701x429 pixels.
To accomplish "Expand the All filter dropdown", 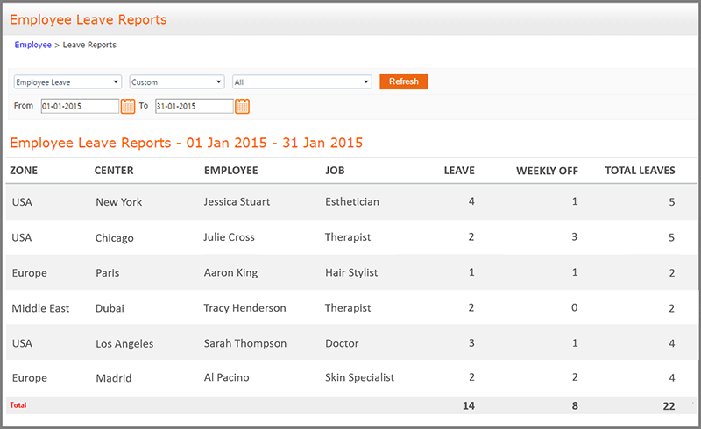I will pyautogui.click(x=302, y=81).
